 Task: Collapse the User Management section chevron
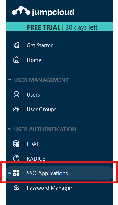(x=10, y=80)
